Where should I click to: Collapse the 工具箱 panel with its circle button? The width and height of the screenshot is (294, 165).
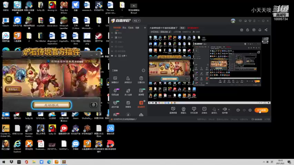[x=143, y=70]
